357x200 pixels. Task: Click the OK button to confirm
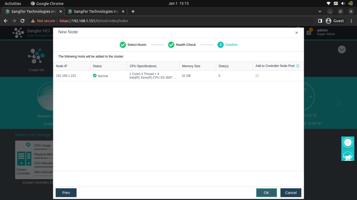266,193
